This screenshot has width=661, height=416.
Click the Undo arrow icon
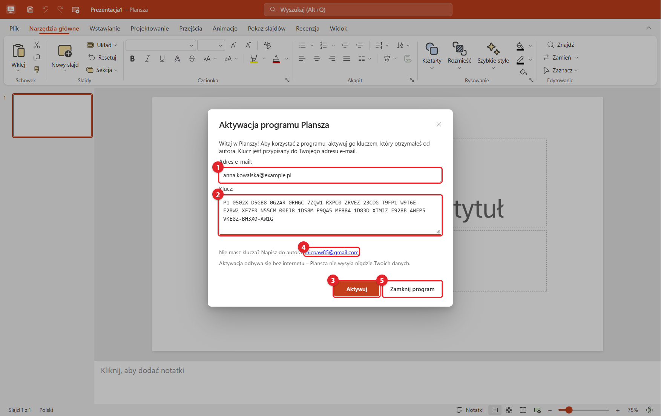45,9
